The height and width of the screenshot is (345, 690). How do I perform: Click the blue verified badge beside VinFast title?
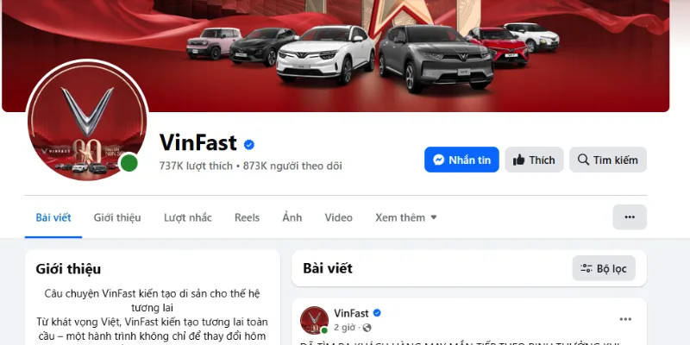(249, 144)
